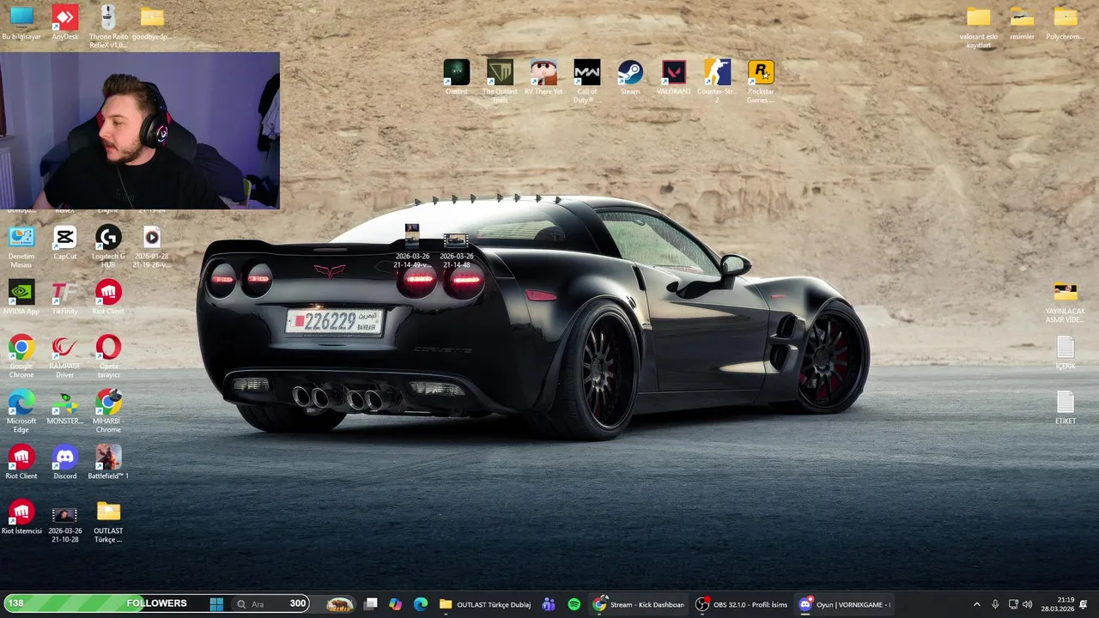The height and width of the screenshot is (618, 1099).
Task: Select 2026-03-26 21-14-49 file on desktop
Action: click(x=412, y=246)
